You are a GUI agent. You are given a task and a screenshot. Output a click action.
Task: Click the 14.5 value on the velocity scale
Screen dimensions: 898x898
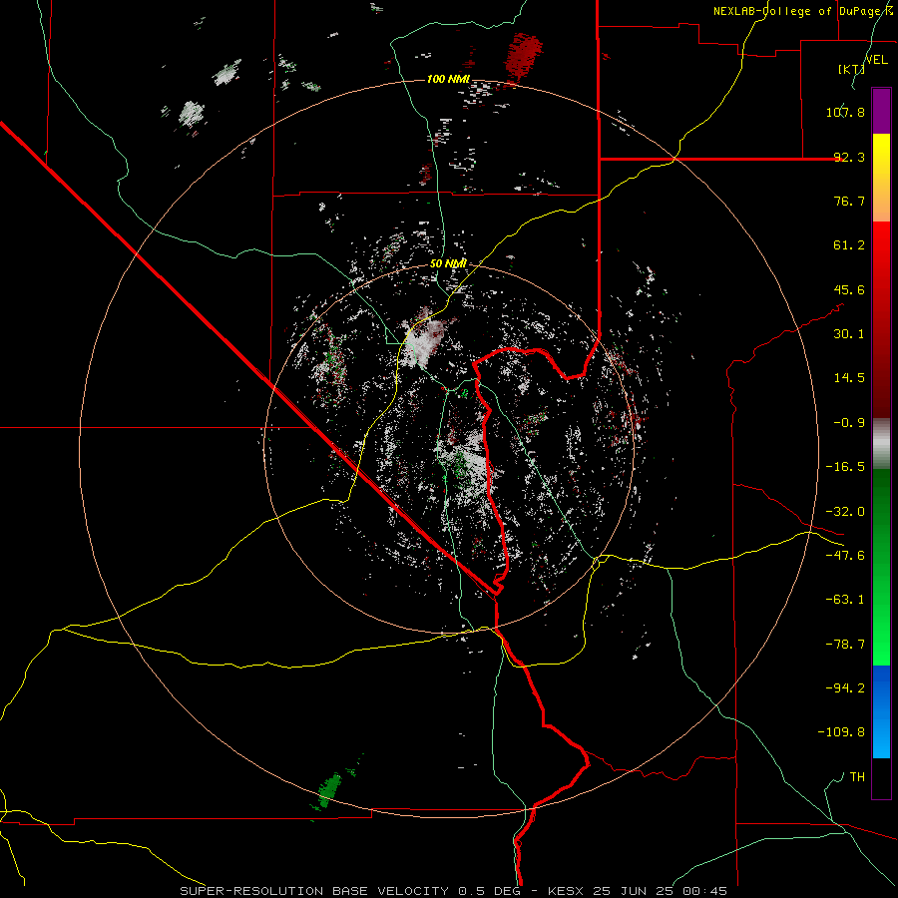[849, 378]
